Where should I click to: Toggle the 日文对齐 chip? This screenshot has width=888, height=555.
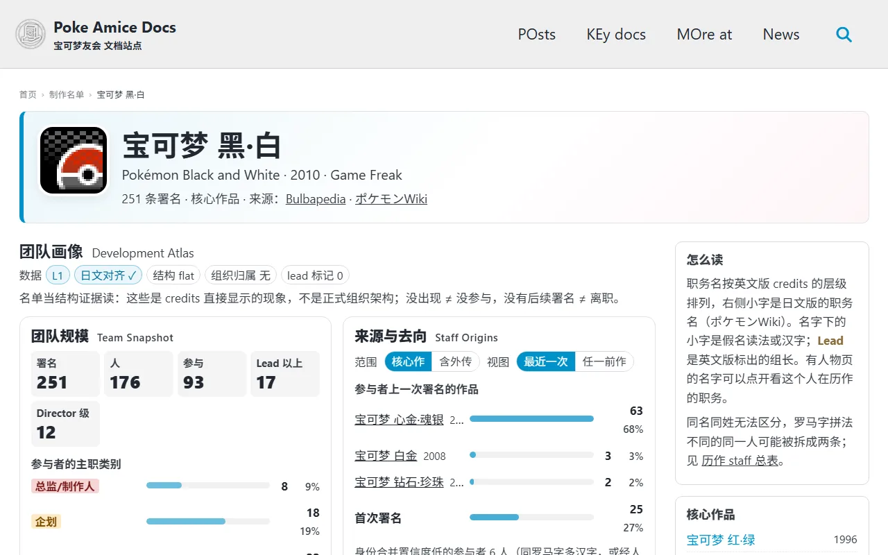point(108,275)
